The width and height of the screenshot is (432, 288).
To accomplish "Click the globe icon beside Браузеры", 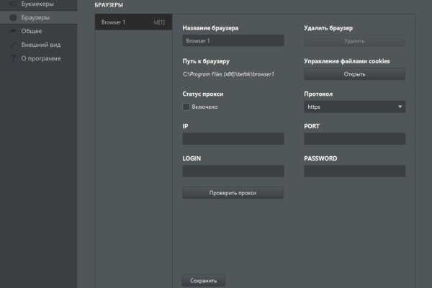I will [12, 17].
